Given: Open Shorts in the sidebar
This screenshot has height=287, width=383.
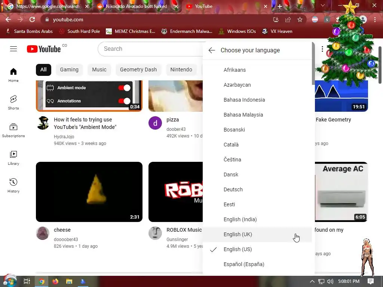Looking at the screenshot, I should pos(13,103).
